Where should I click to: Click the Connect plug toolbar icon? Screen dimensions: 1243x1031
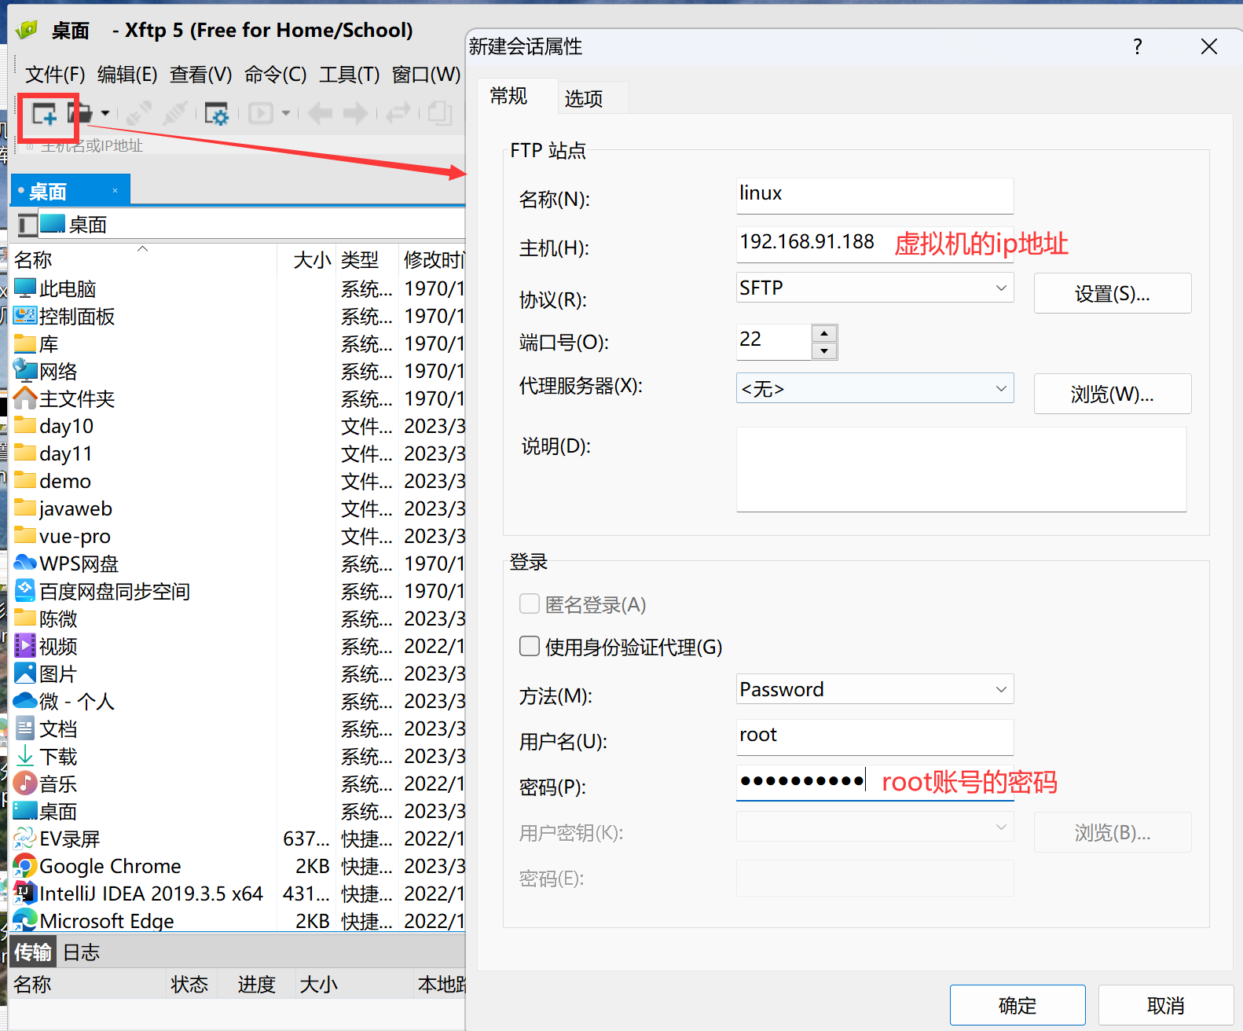click(x=139, y=114)
